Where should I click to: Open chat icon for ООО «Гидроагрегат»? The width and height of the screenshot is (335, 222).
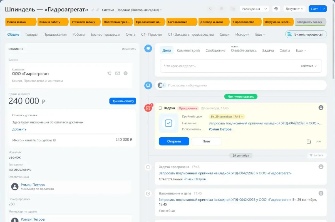pyautogui.click(x=126, y=73)
